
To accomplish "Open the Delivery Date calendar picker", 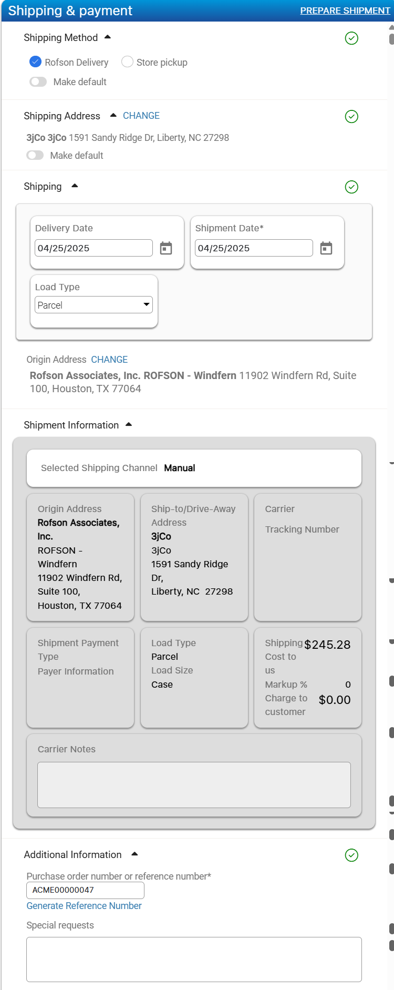I will (166, 248).
